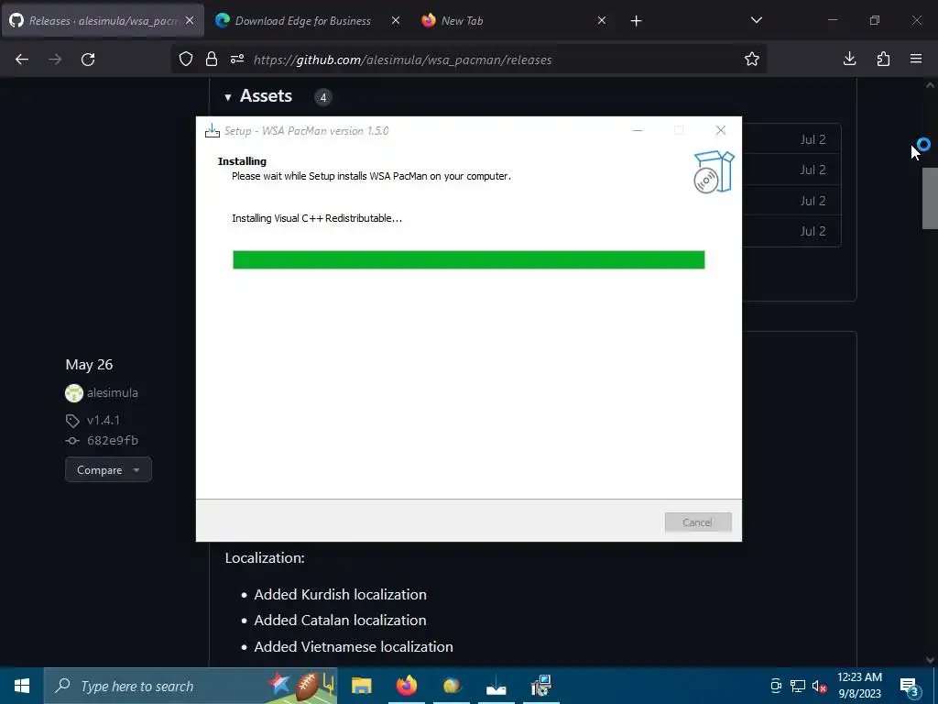Open the Firefox hamburger menu
The width and height of the screenshot is (938, 704).
point(916,59)
